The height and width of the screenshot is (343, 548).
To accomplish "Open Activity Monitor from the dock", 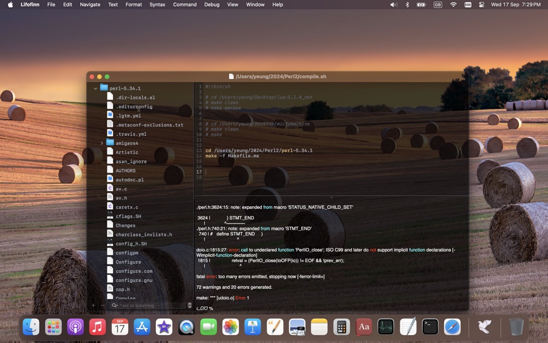I will point(386,327).
